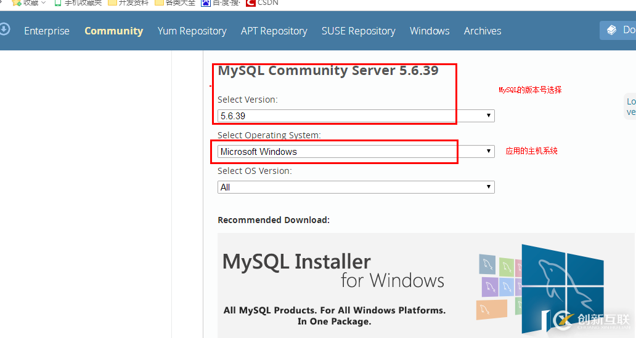Open Yum Repository page
The height and width of the screenshot is (338, 636).
(192, 31)
